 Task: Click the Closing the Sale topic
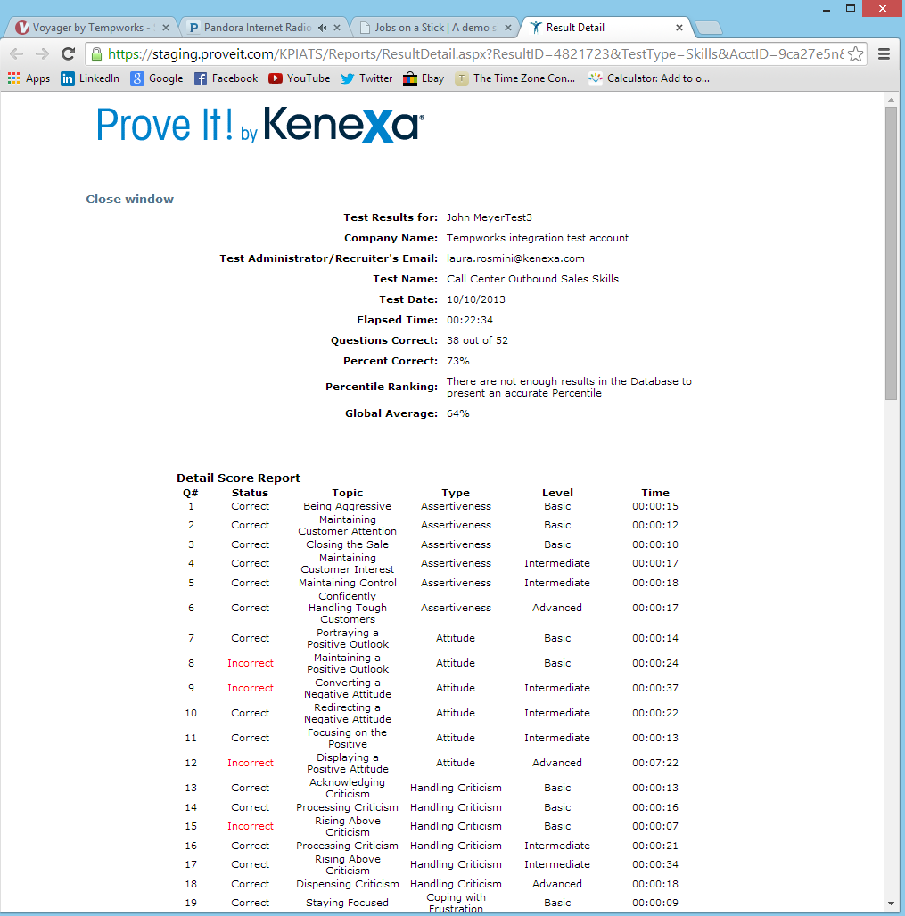point(347,544)
